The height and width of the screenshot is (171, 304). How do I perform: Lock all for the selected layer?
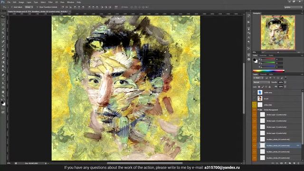coord(270,87)
